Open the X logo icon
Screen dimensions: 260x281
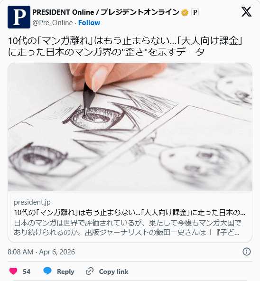246,12
